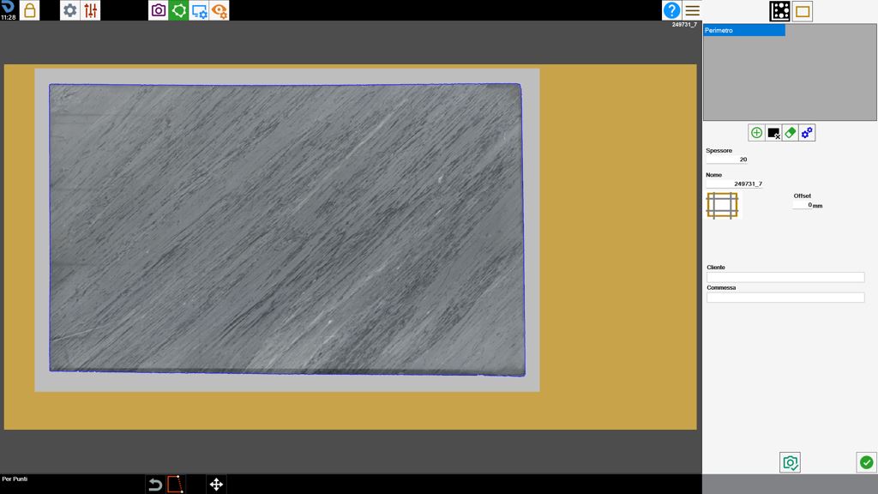Edit the Offset value field
The width and height of the screenshot is (878, 494).
pyautogui.click(x=802, y=205)
